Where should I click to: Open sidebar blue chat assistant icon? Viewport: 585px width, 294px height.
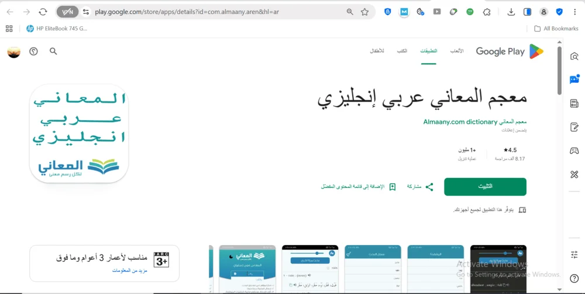(x=574, y=79)
